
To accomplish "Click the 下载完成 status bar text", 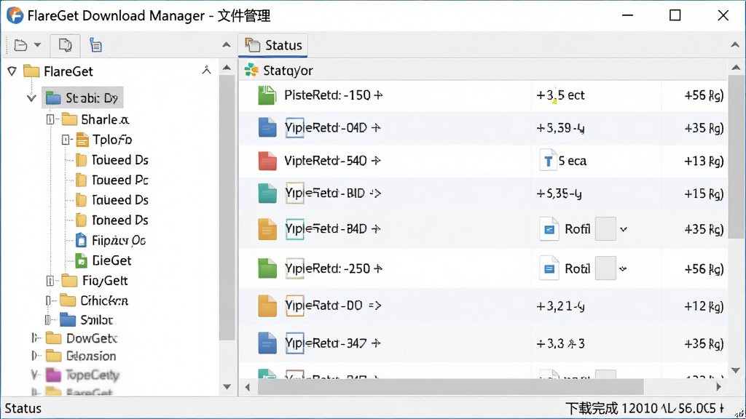I will (x=592, y=408).
